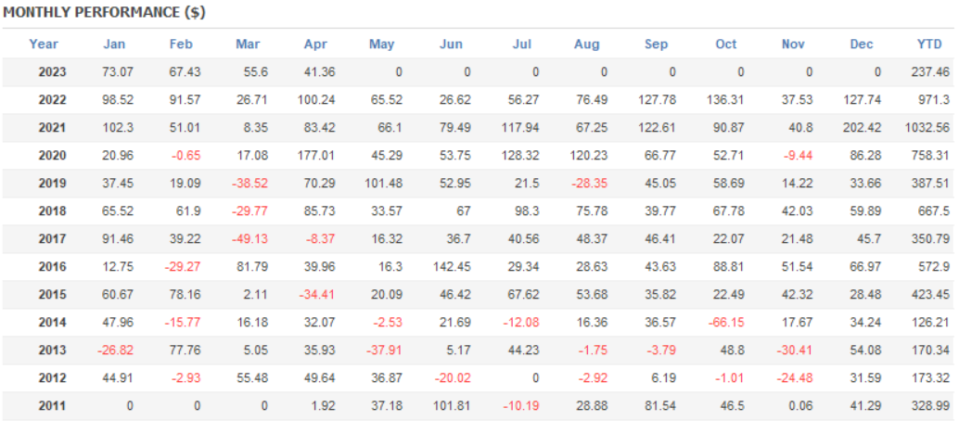959x421 pixels.
Task: Click the 142.45 June 2016 cell
Action: tap(453, 266)
